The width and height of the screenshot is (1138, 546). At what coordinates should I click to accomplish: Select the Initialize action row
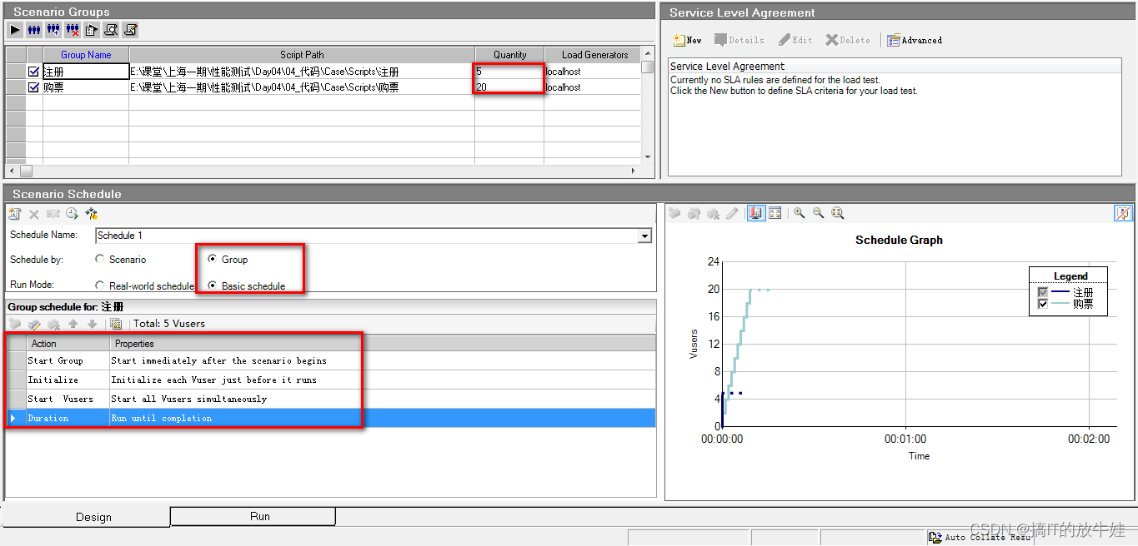click(x=331, y=380)
